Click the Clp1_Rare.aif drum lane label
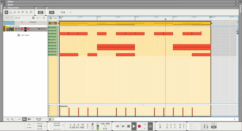This screenshot has height=131, width=242. (53, 49)
